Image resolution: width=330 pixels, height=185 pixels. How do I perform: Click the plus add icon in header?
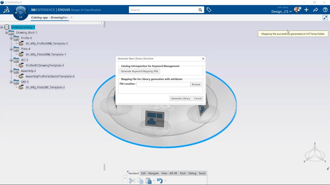306,10
